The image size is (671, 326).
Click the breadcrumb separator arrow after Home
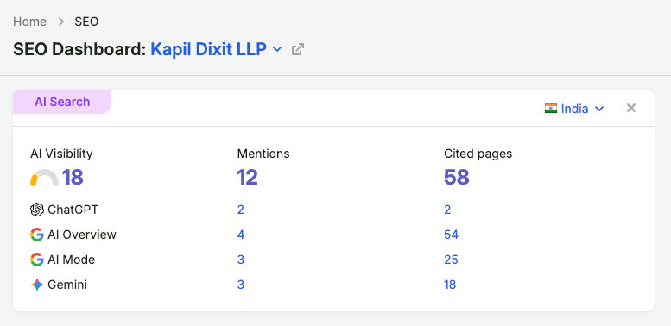tap(61, 22)
